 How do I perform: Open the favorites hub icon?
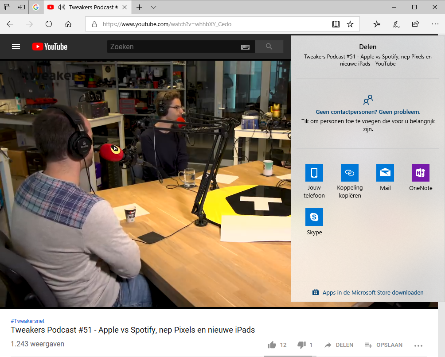[377, 24]
